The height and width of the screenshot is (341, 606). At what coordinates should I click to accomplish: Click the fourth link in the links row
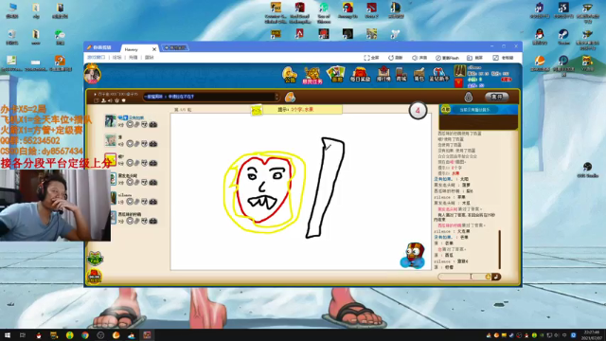(150, 57)
